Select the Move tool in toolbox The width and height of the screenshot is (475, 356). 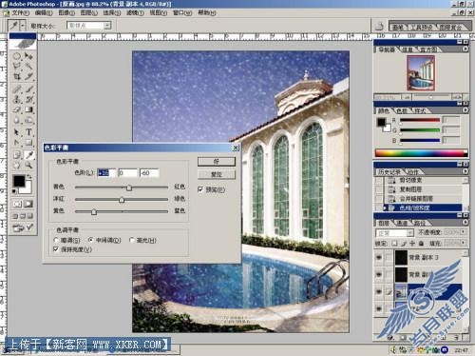click(x=28, y=56)
